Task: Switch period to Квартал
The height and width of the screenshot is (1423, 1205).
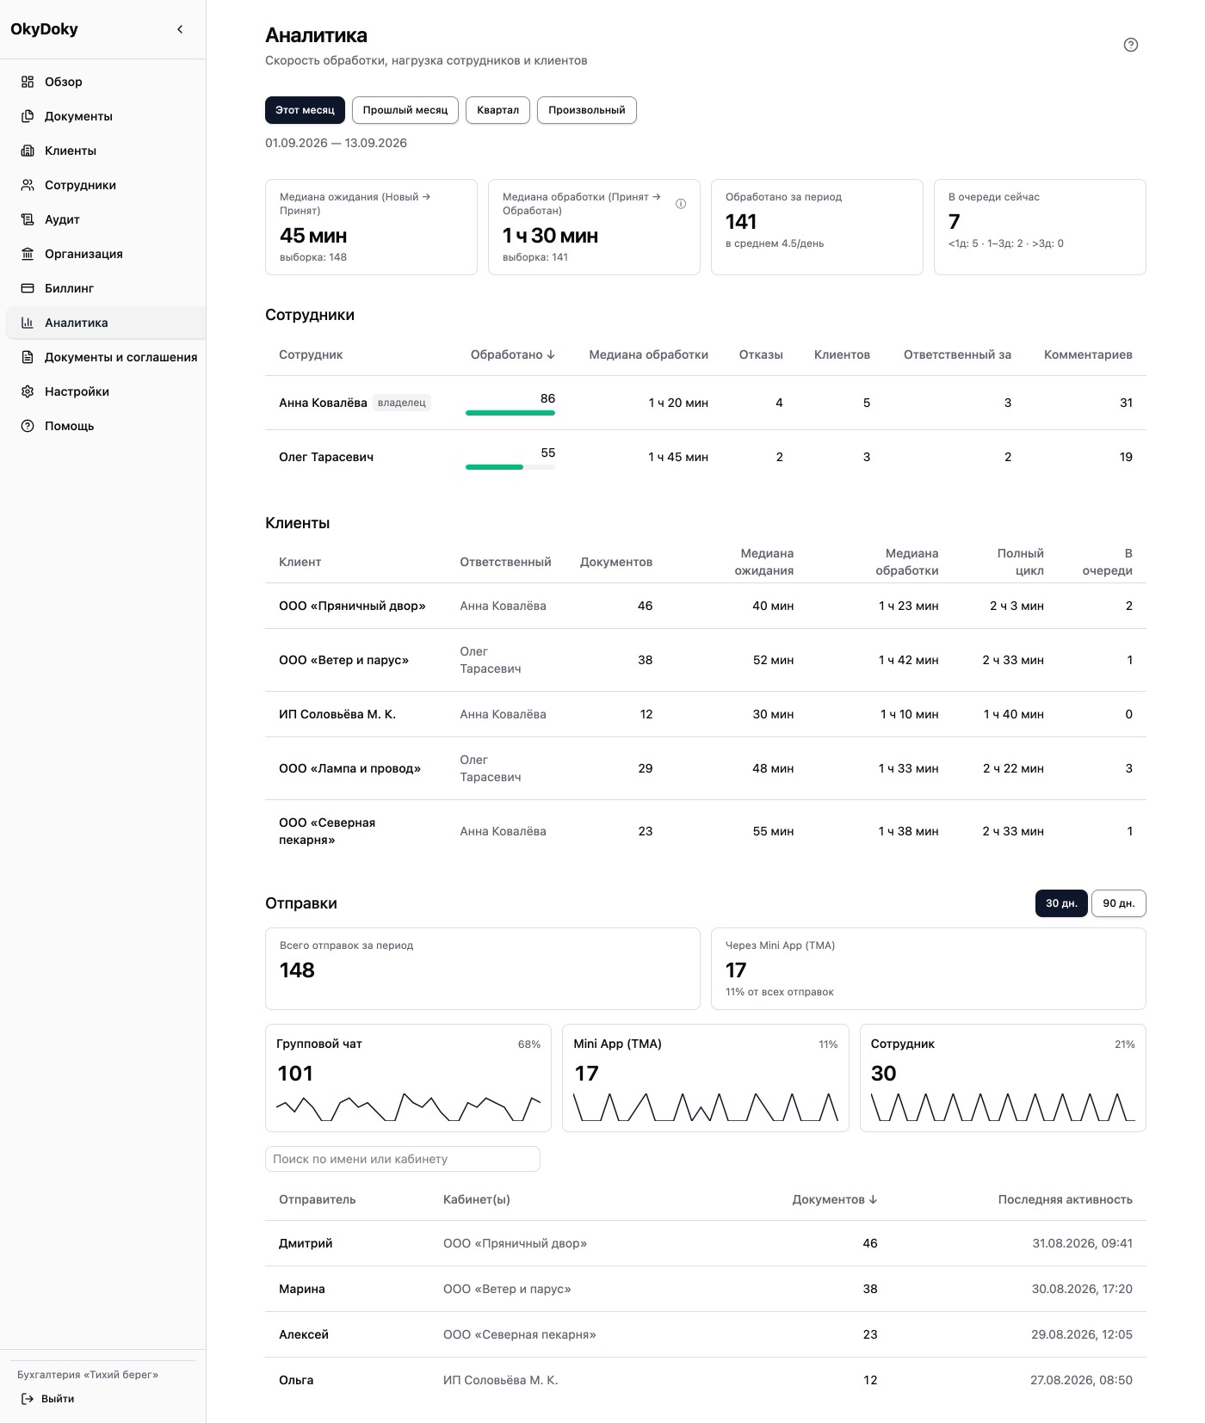Action: [x=497, y=110]
